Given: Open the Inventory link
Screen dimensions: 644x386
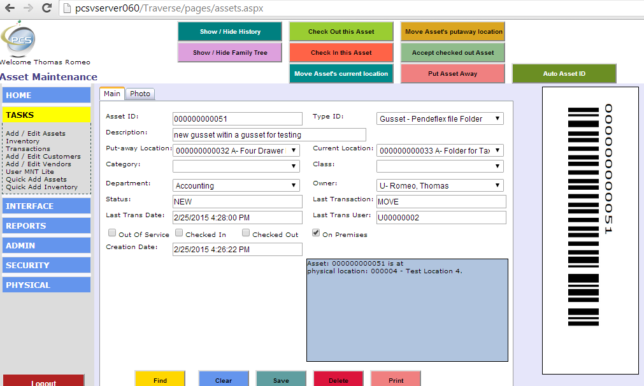Looking at the screenshot, I should [x=22, y=141].
